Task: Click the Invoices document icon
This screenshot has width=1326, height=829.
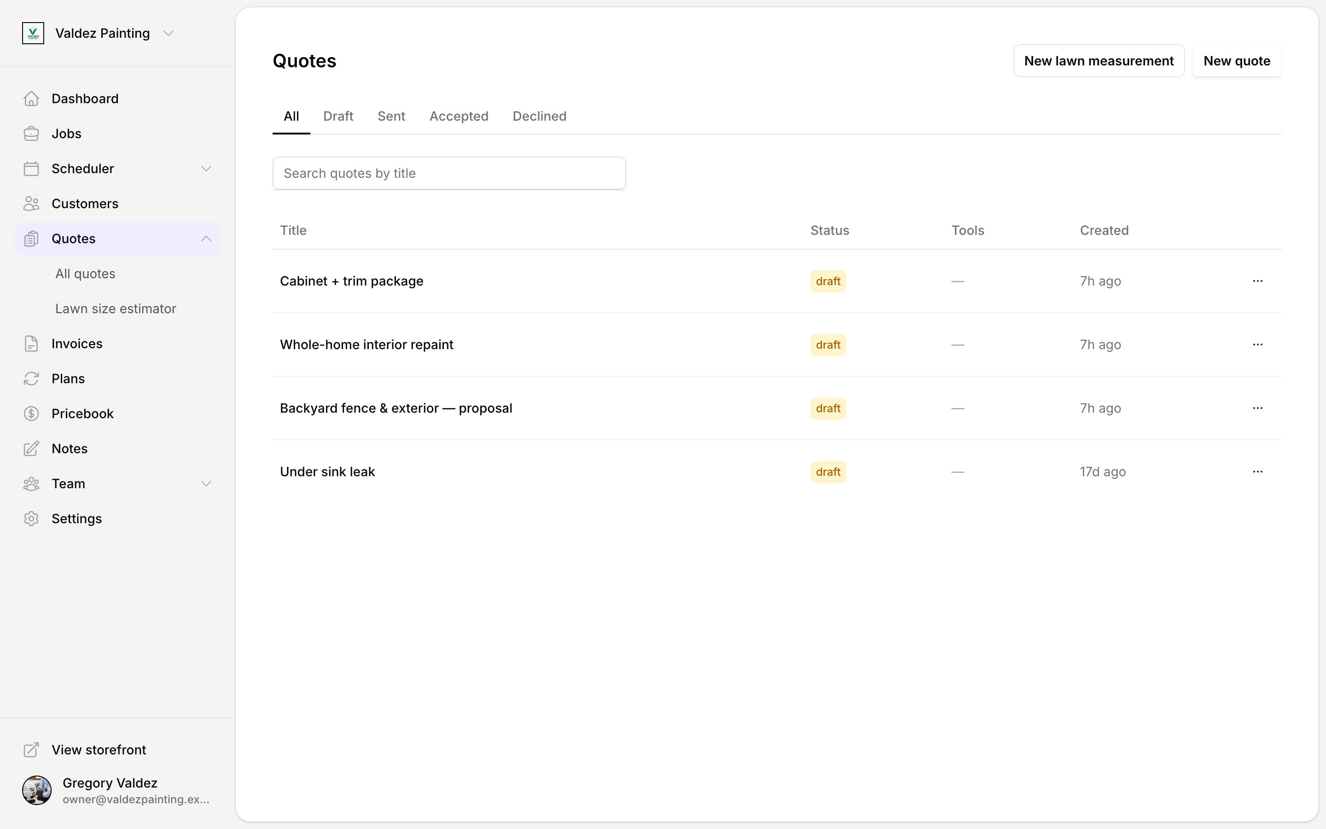Action: (x=31, y=344)
